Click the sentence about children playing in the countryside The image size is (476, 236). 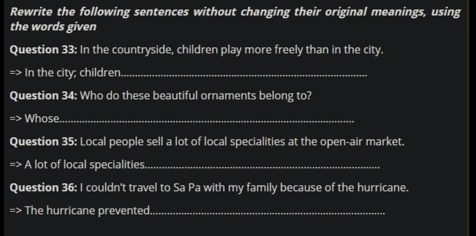click(231, 50)
